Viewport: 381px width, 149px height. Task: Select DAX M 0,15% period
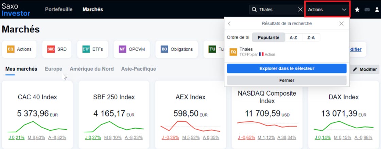point(342,137)
